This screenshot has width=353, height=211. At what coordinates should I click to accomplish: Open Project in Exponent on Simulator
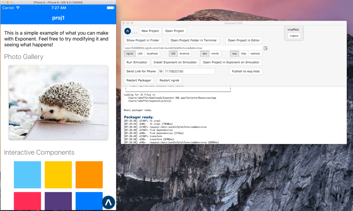231,62
